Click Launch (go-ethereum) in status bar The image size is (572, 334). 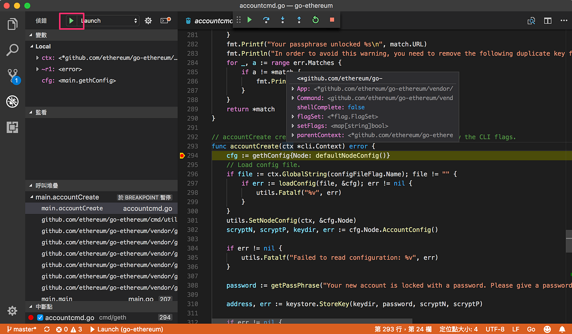[126, 329]
